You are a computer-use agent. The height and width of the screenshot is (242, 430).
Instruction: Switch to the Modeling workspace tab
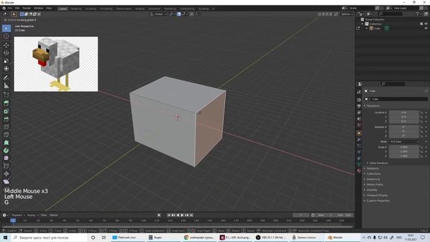76,9
